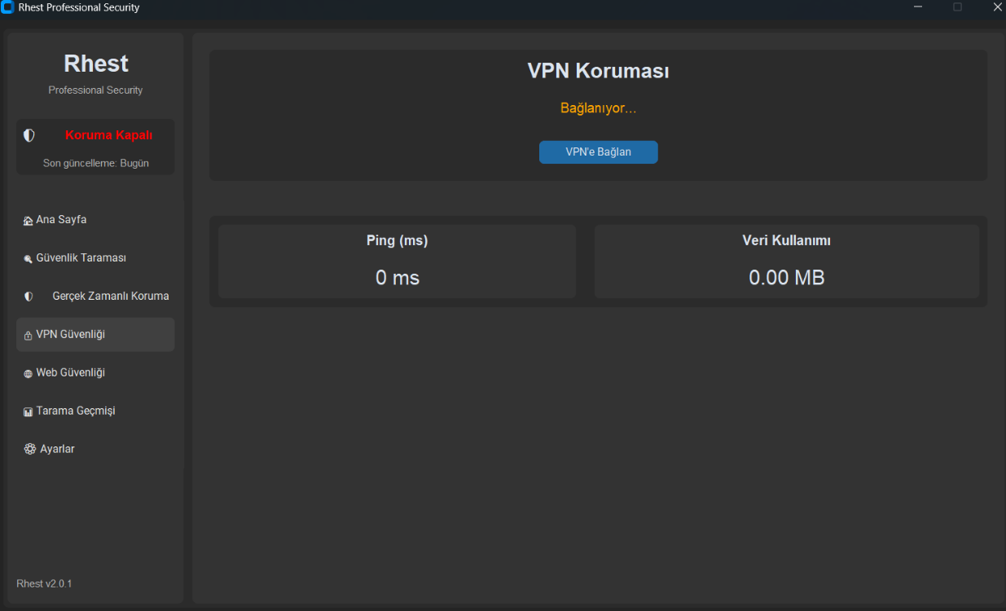Click the VPN'e Bağlan button
This screenshot has width=1006, height=611.
click(598, 152)
